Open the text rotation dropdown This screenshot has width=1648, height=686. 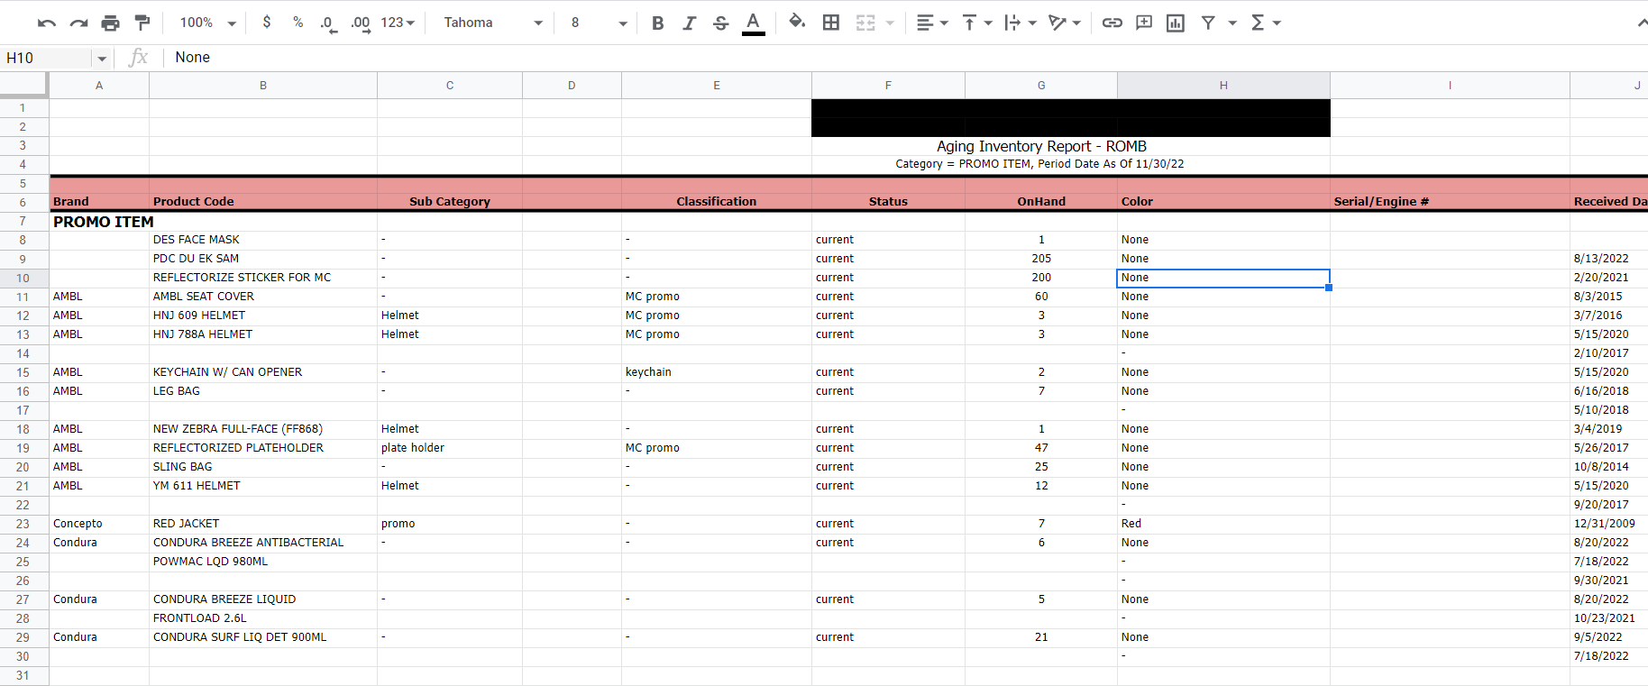pos(1065,23)
